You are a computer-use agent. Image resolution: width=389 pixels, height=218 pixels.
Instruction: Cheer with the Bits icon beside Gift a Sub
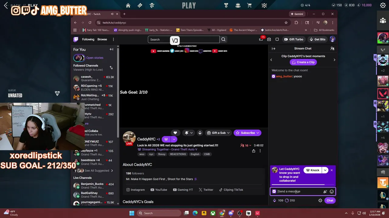coord(200,133)
